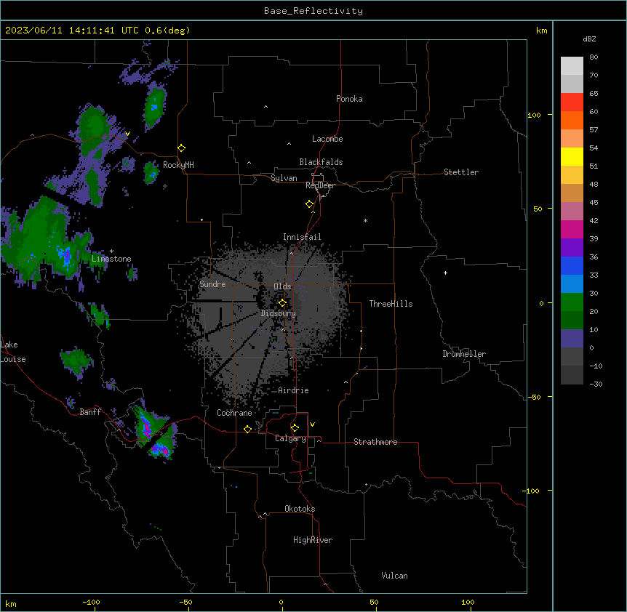Image resolution: width=627 pixels, height=612 pixels.
Task: Click the yellow V marker east of Calgary
Action: [312, 424]
